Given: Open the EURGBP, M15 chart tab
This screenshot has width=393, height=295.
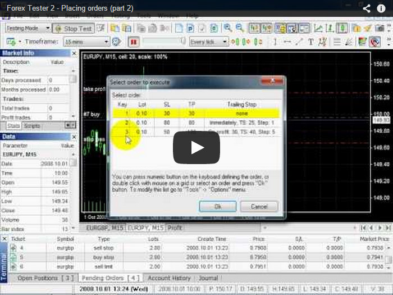Looking at the screenshot, I should click(x=104, y=228).
